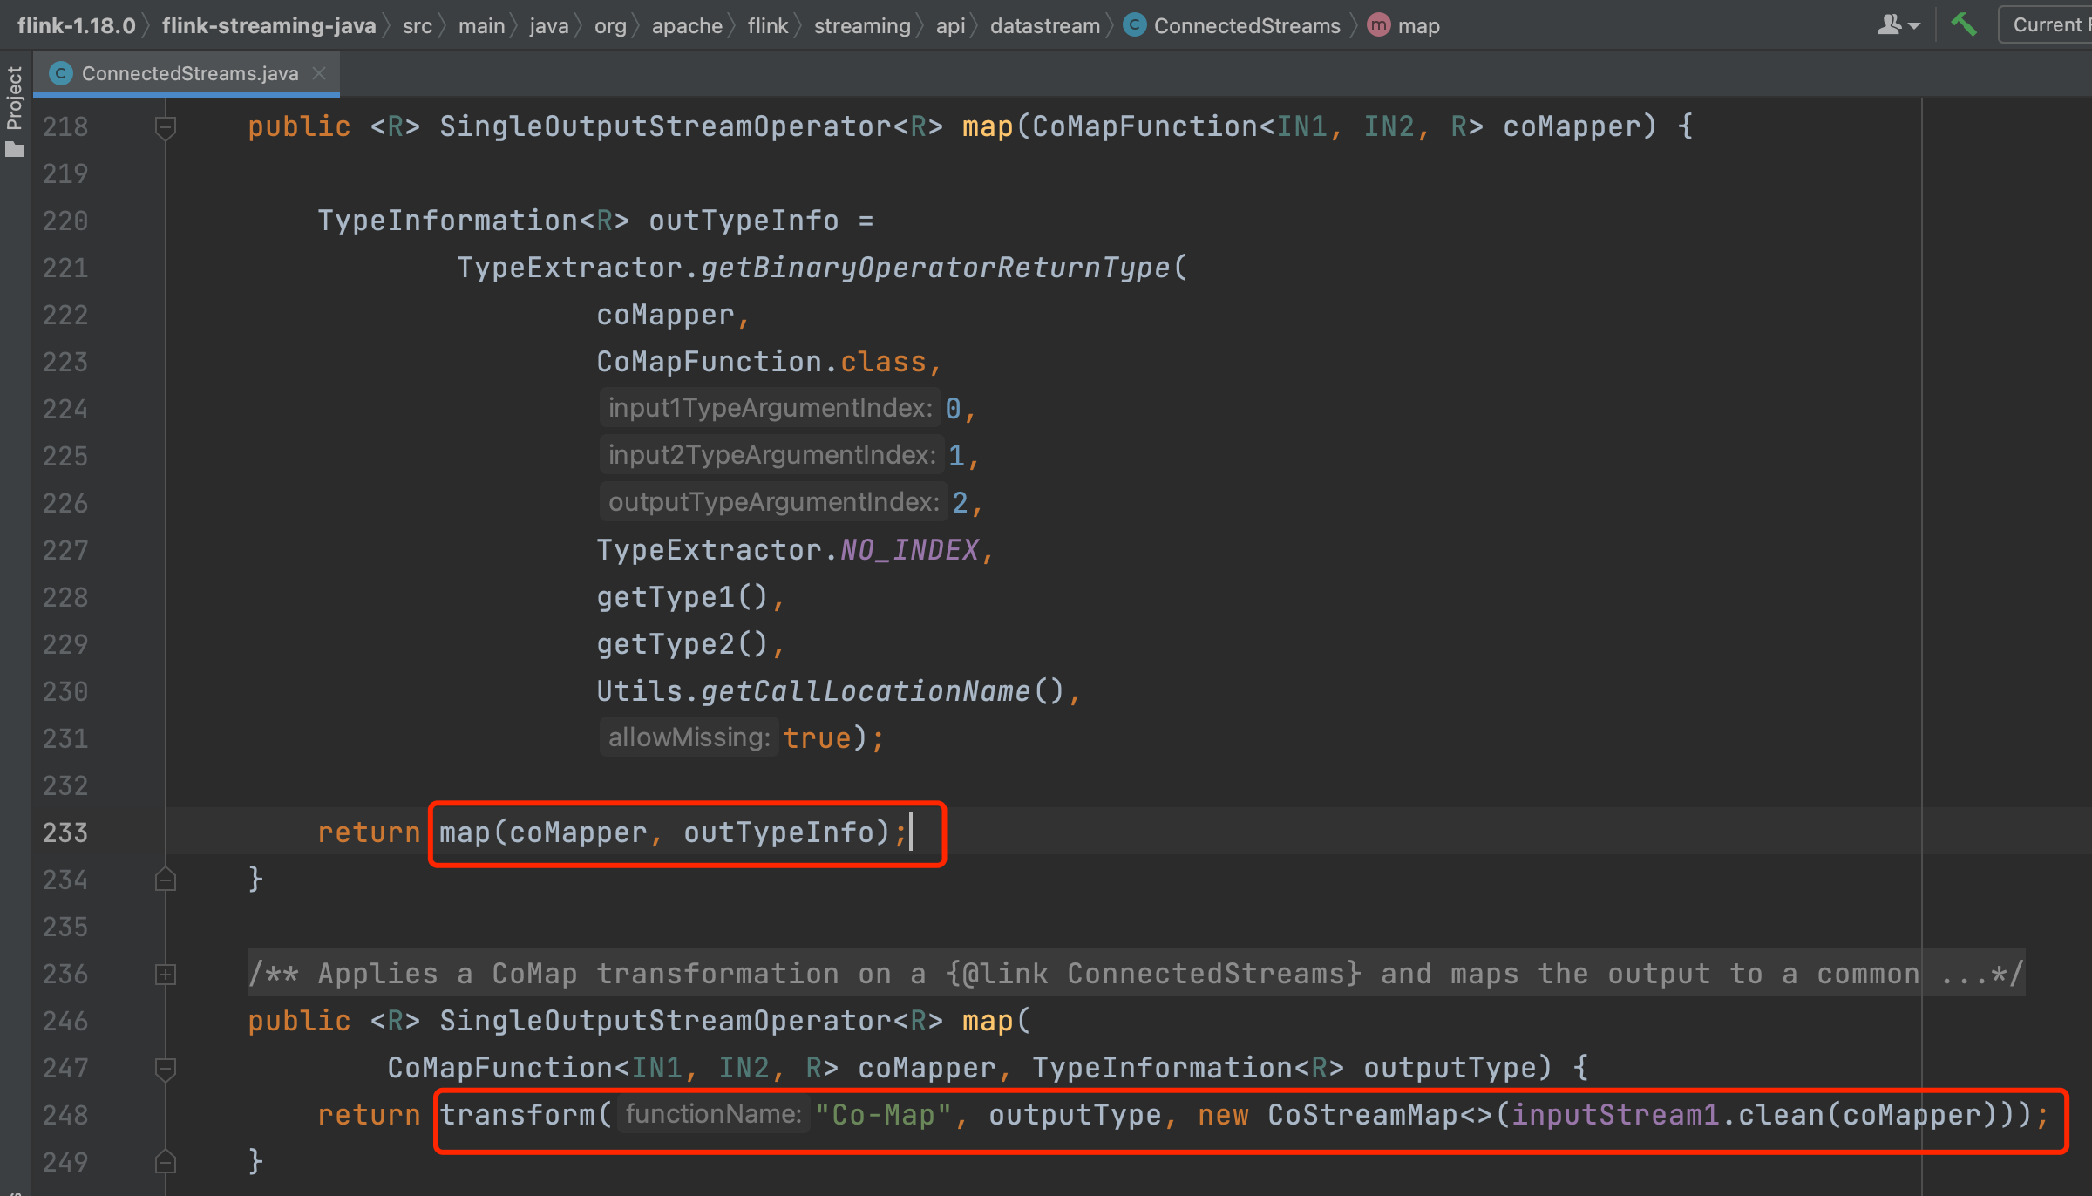Select the ConnectedStreams.java editor tab
The image size is (2092, 1196).
pyautogui.click(x=189, y=73)
